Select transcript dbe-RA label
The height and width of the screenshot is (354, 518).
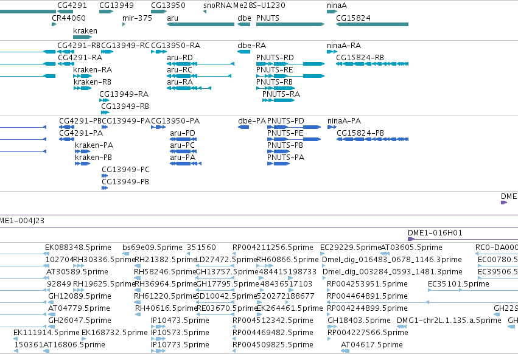252,45
